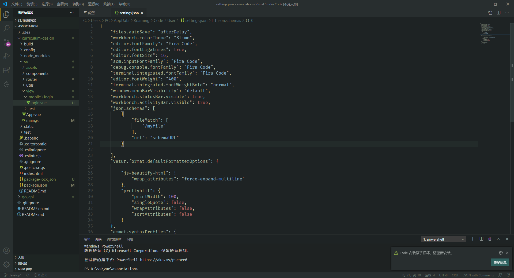Open login.vue file in explorer
The height and width of the screenshot is (278, 514).
point(46,103)
